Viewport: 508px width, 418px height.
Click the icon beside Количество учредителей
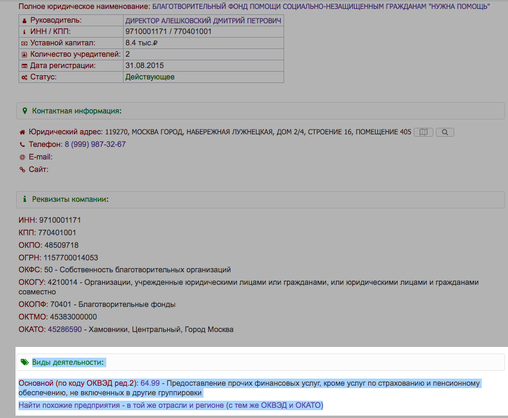click(24, 54)
